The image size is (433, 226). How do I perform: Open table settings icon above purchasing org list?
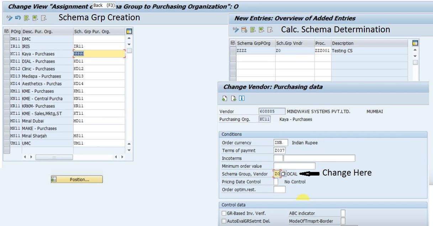coord(129,31)
